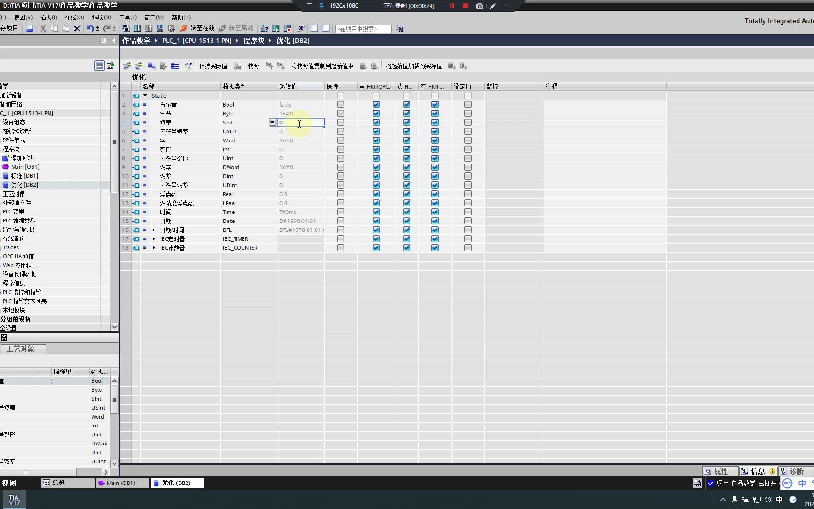Split editor space vertically

coord(326,28)
